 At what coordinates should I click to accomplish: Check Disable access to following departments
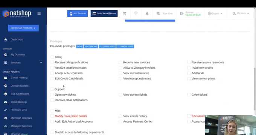pyautogui.click(x=52, y=132)
